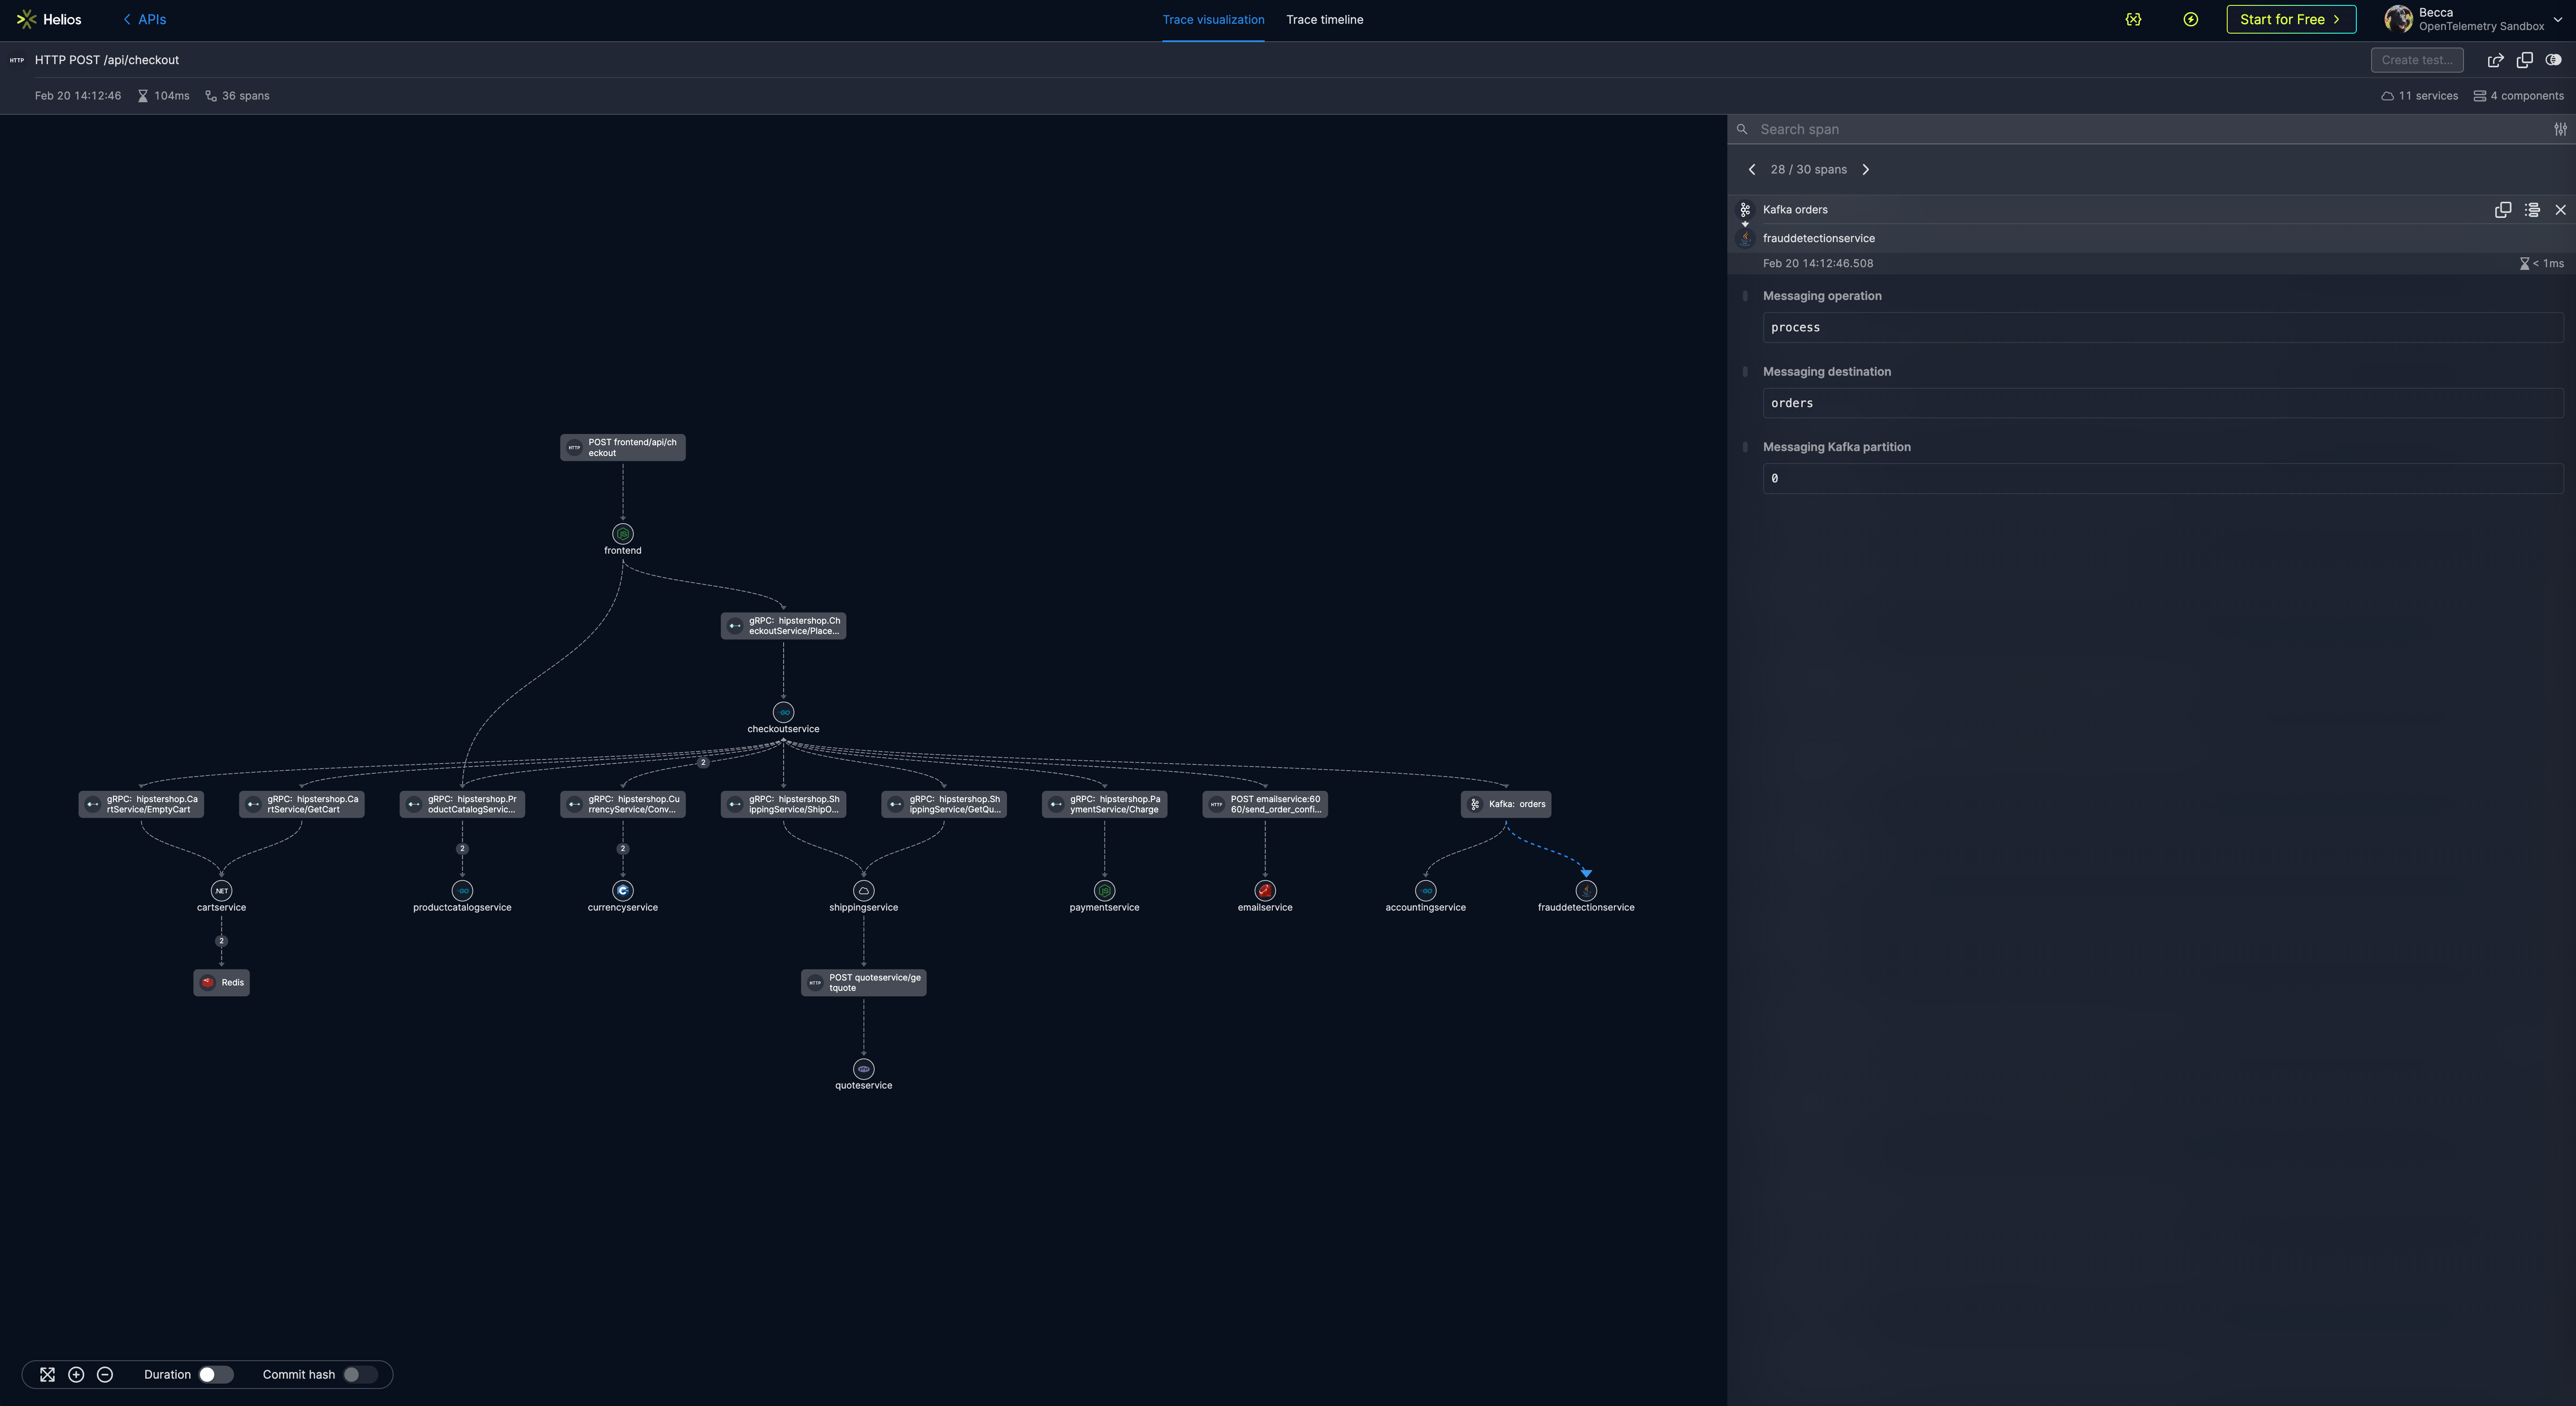
Task: Click the share trace icon
Action: click(x=2495, y=60)
